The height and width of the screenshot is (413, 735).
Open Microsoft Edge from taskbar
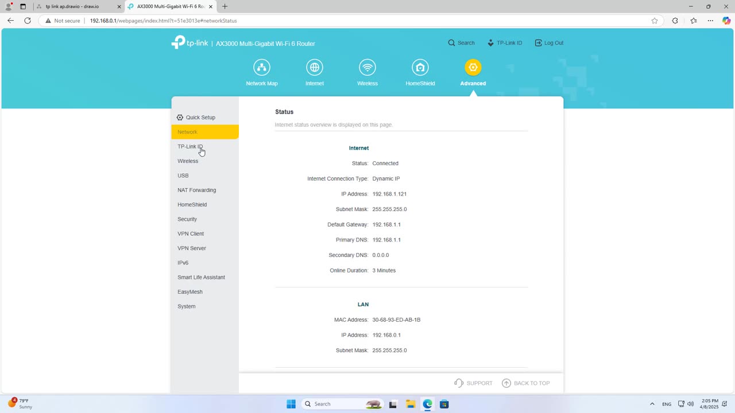(428, 404)
